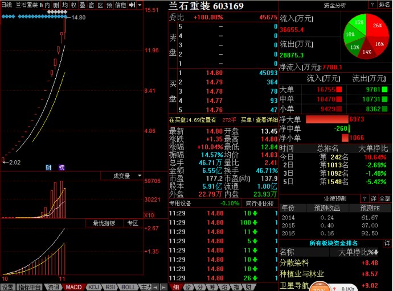Click the 查看详细 link
This screenshot has height=291, width=393.
[267, 120]
